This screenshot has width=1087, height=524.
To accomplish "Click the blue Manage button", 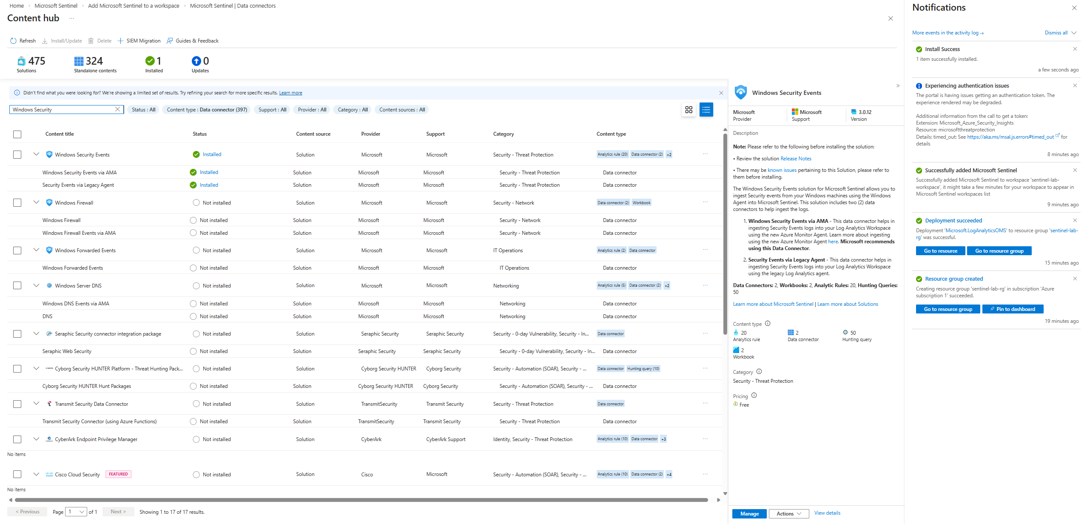I will [x=749, y=513].
